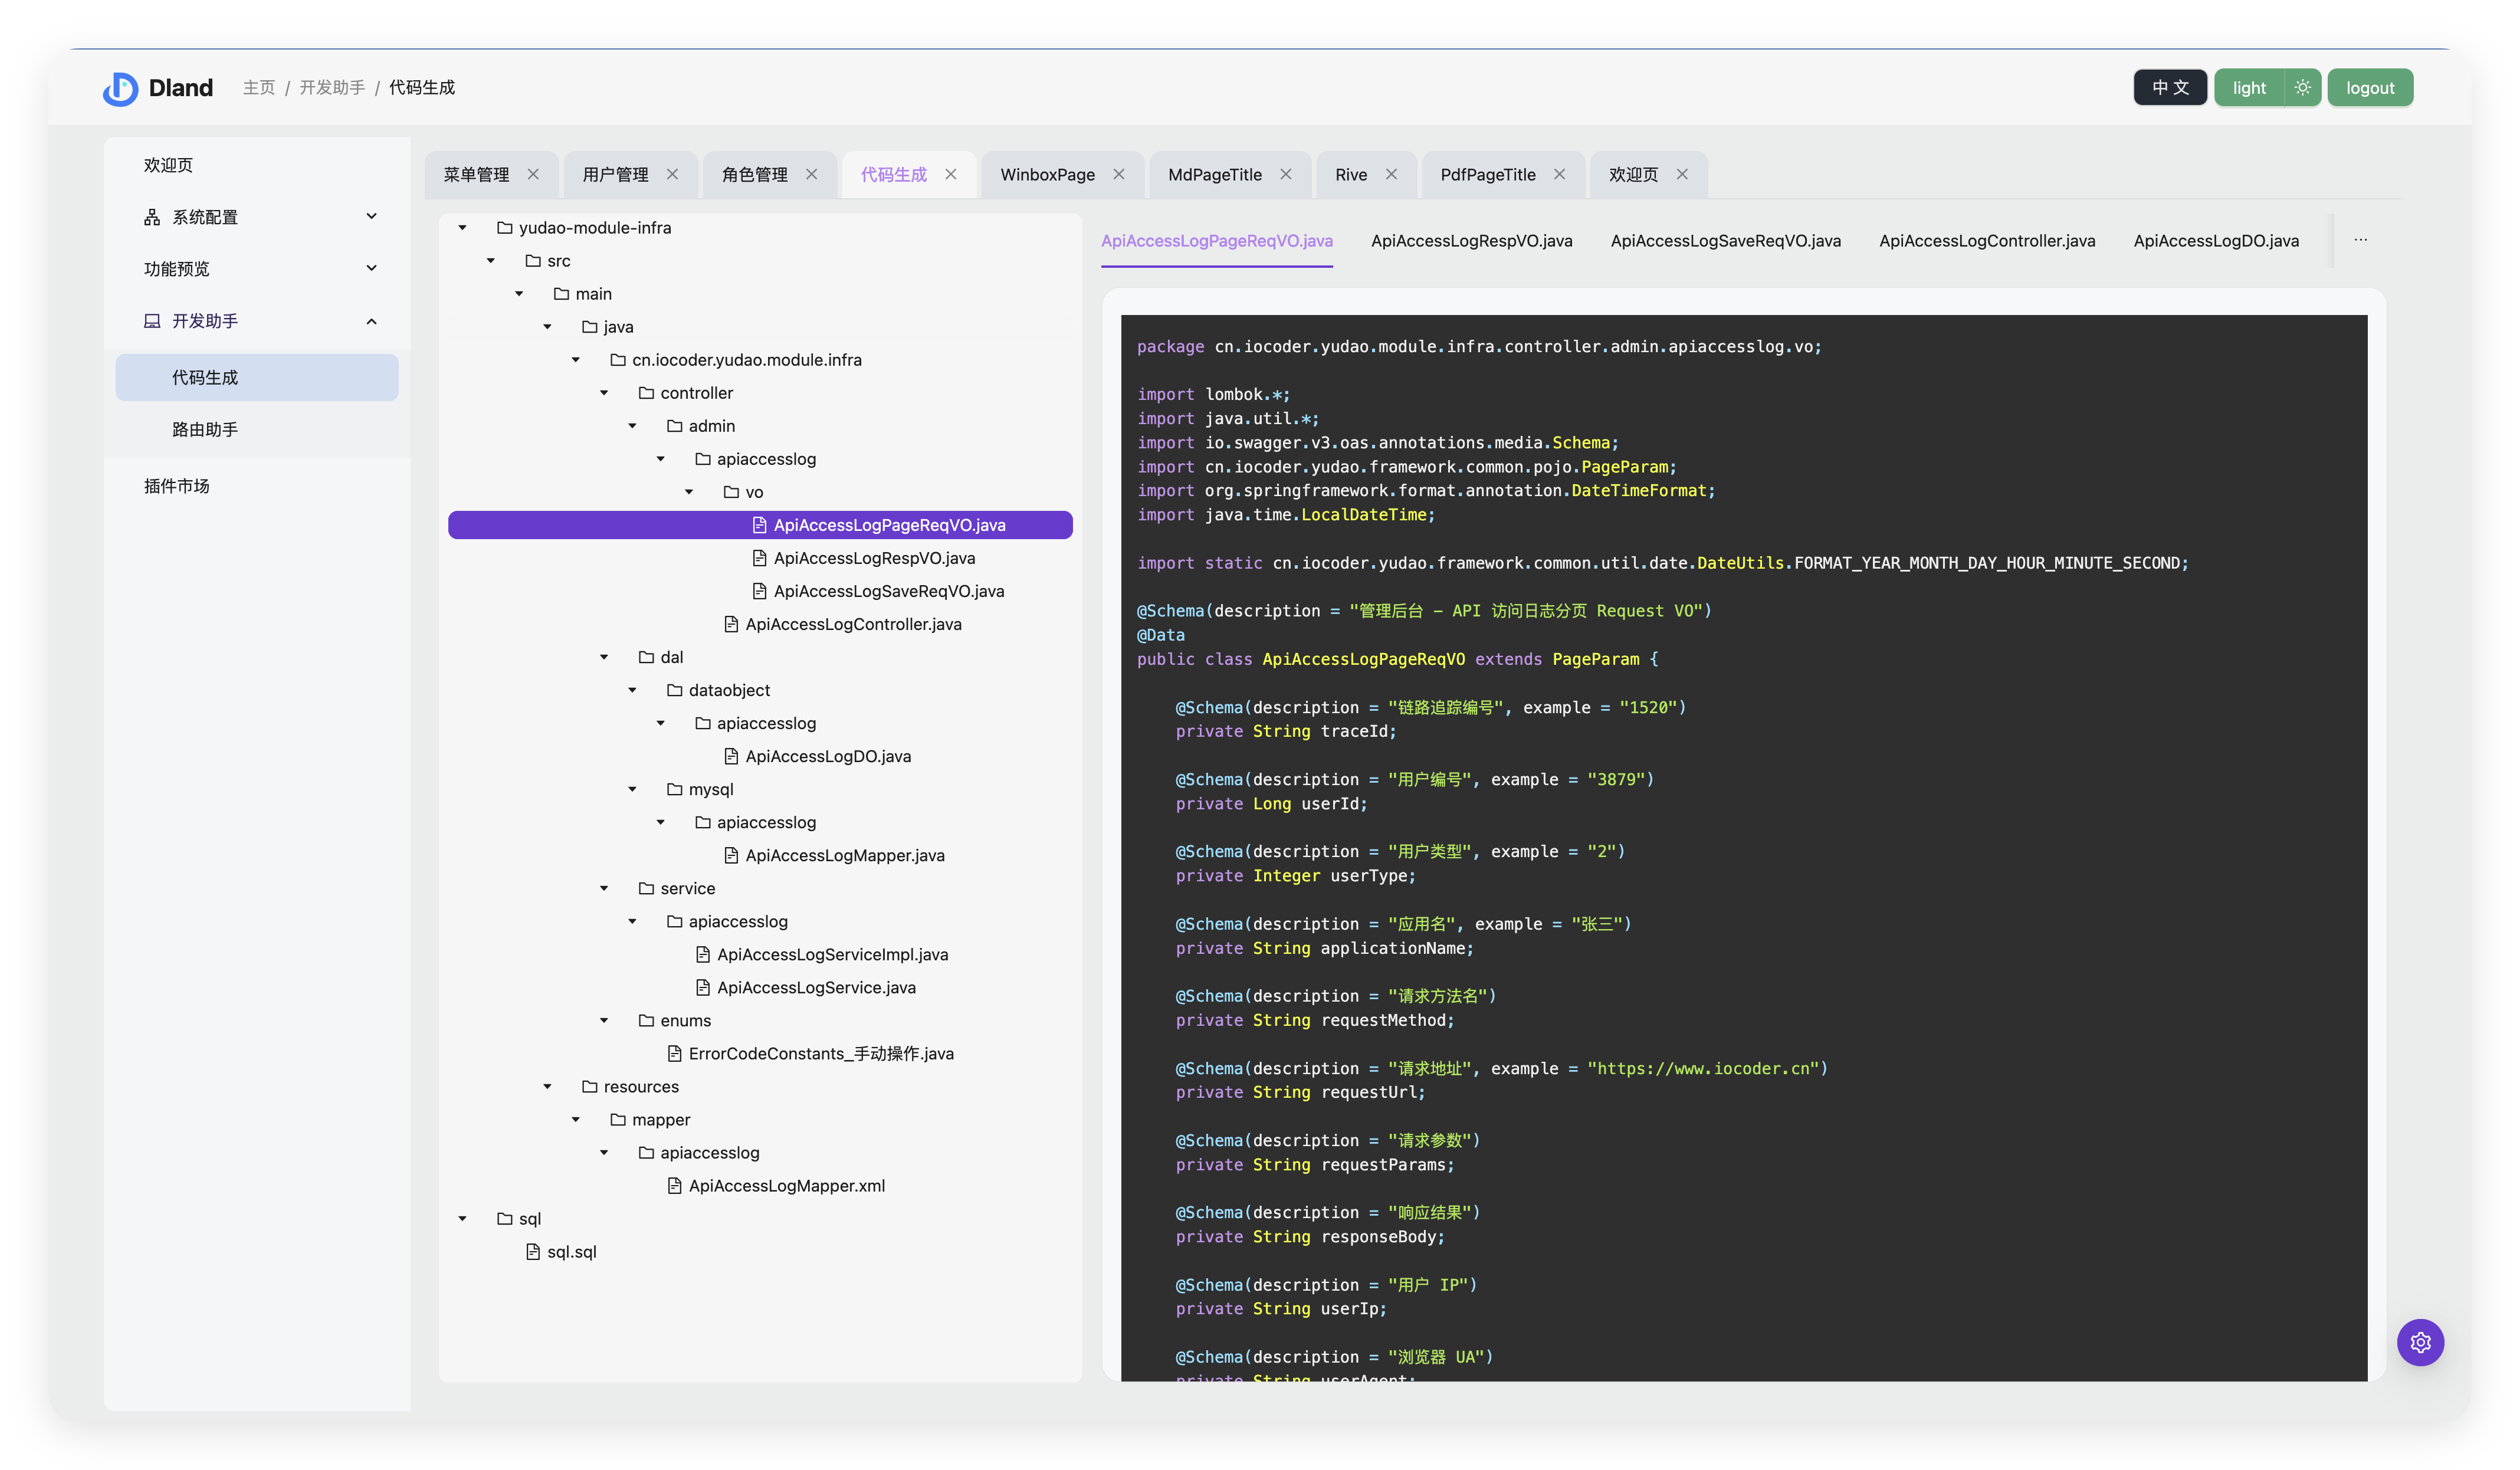Collapse the dal folder arrow

point(604,657)
